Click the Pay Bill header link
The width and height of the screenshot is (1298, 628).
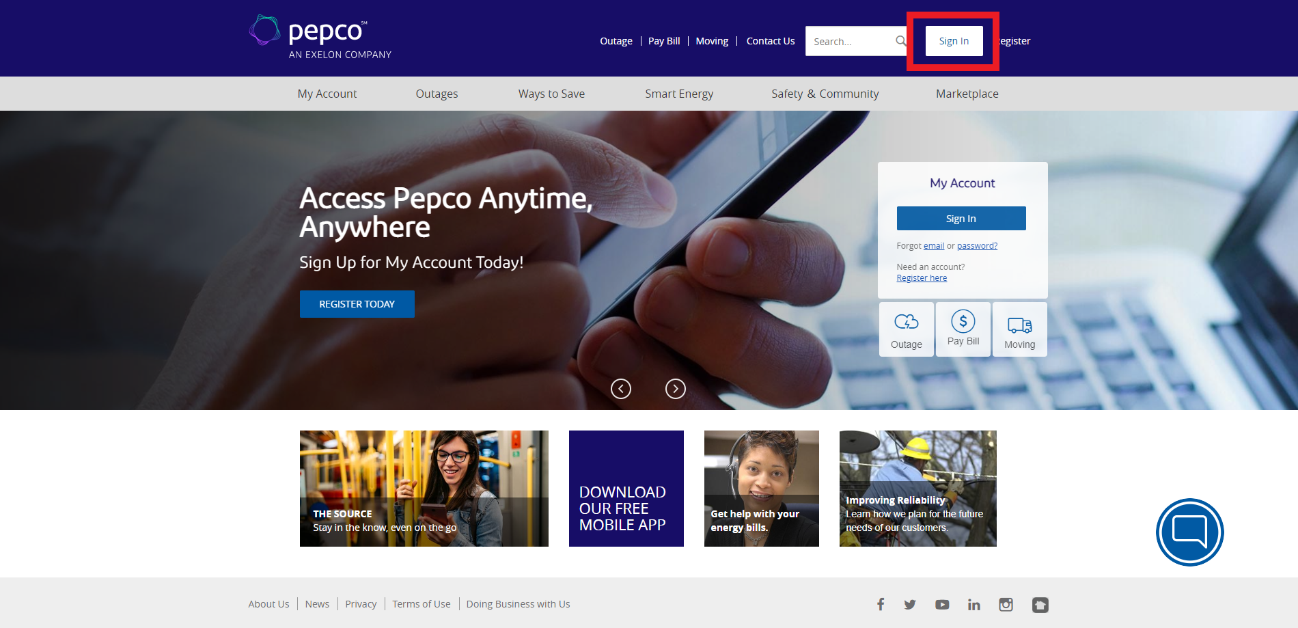pos(664,41)
